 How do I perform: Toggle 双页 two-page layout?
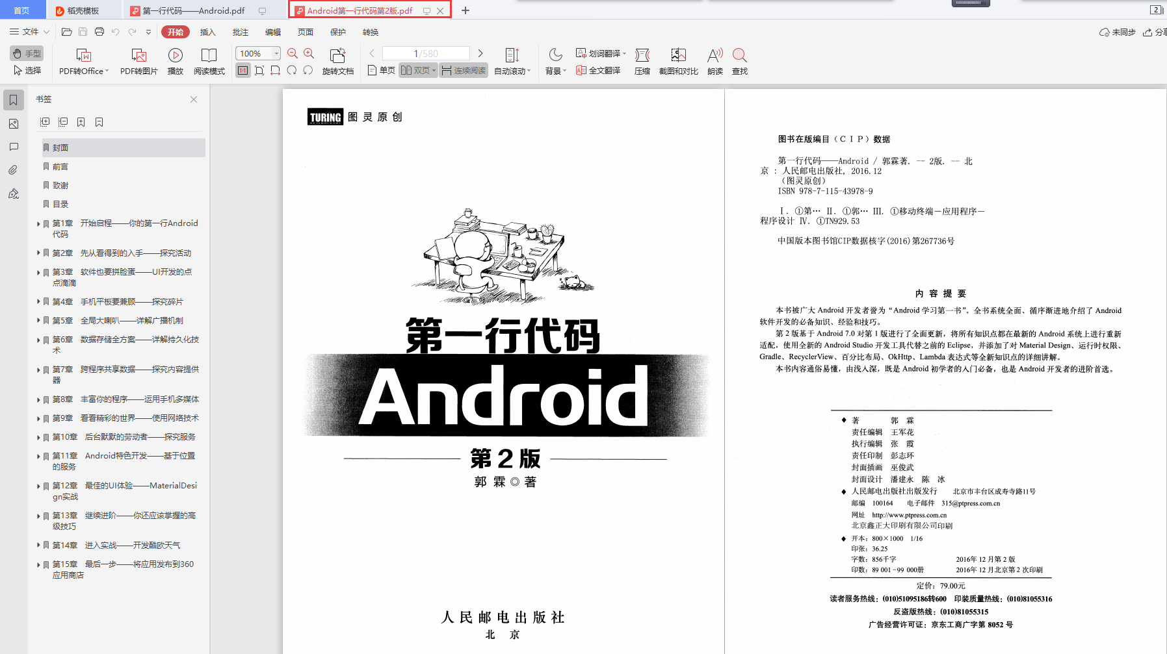[418, 70]
